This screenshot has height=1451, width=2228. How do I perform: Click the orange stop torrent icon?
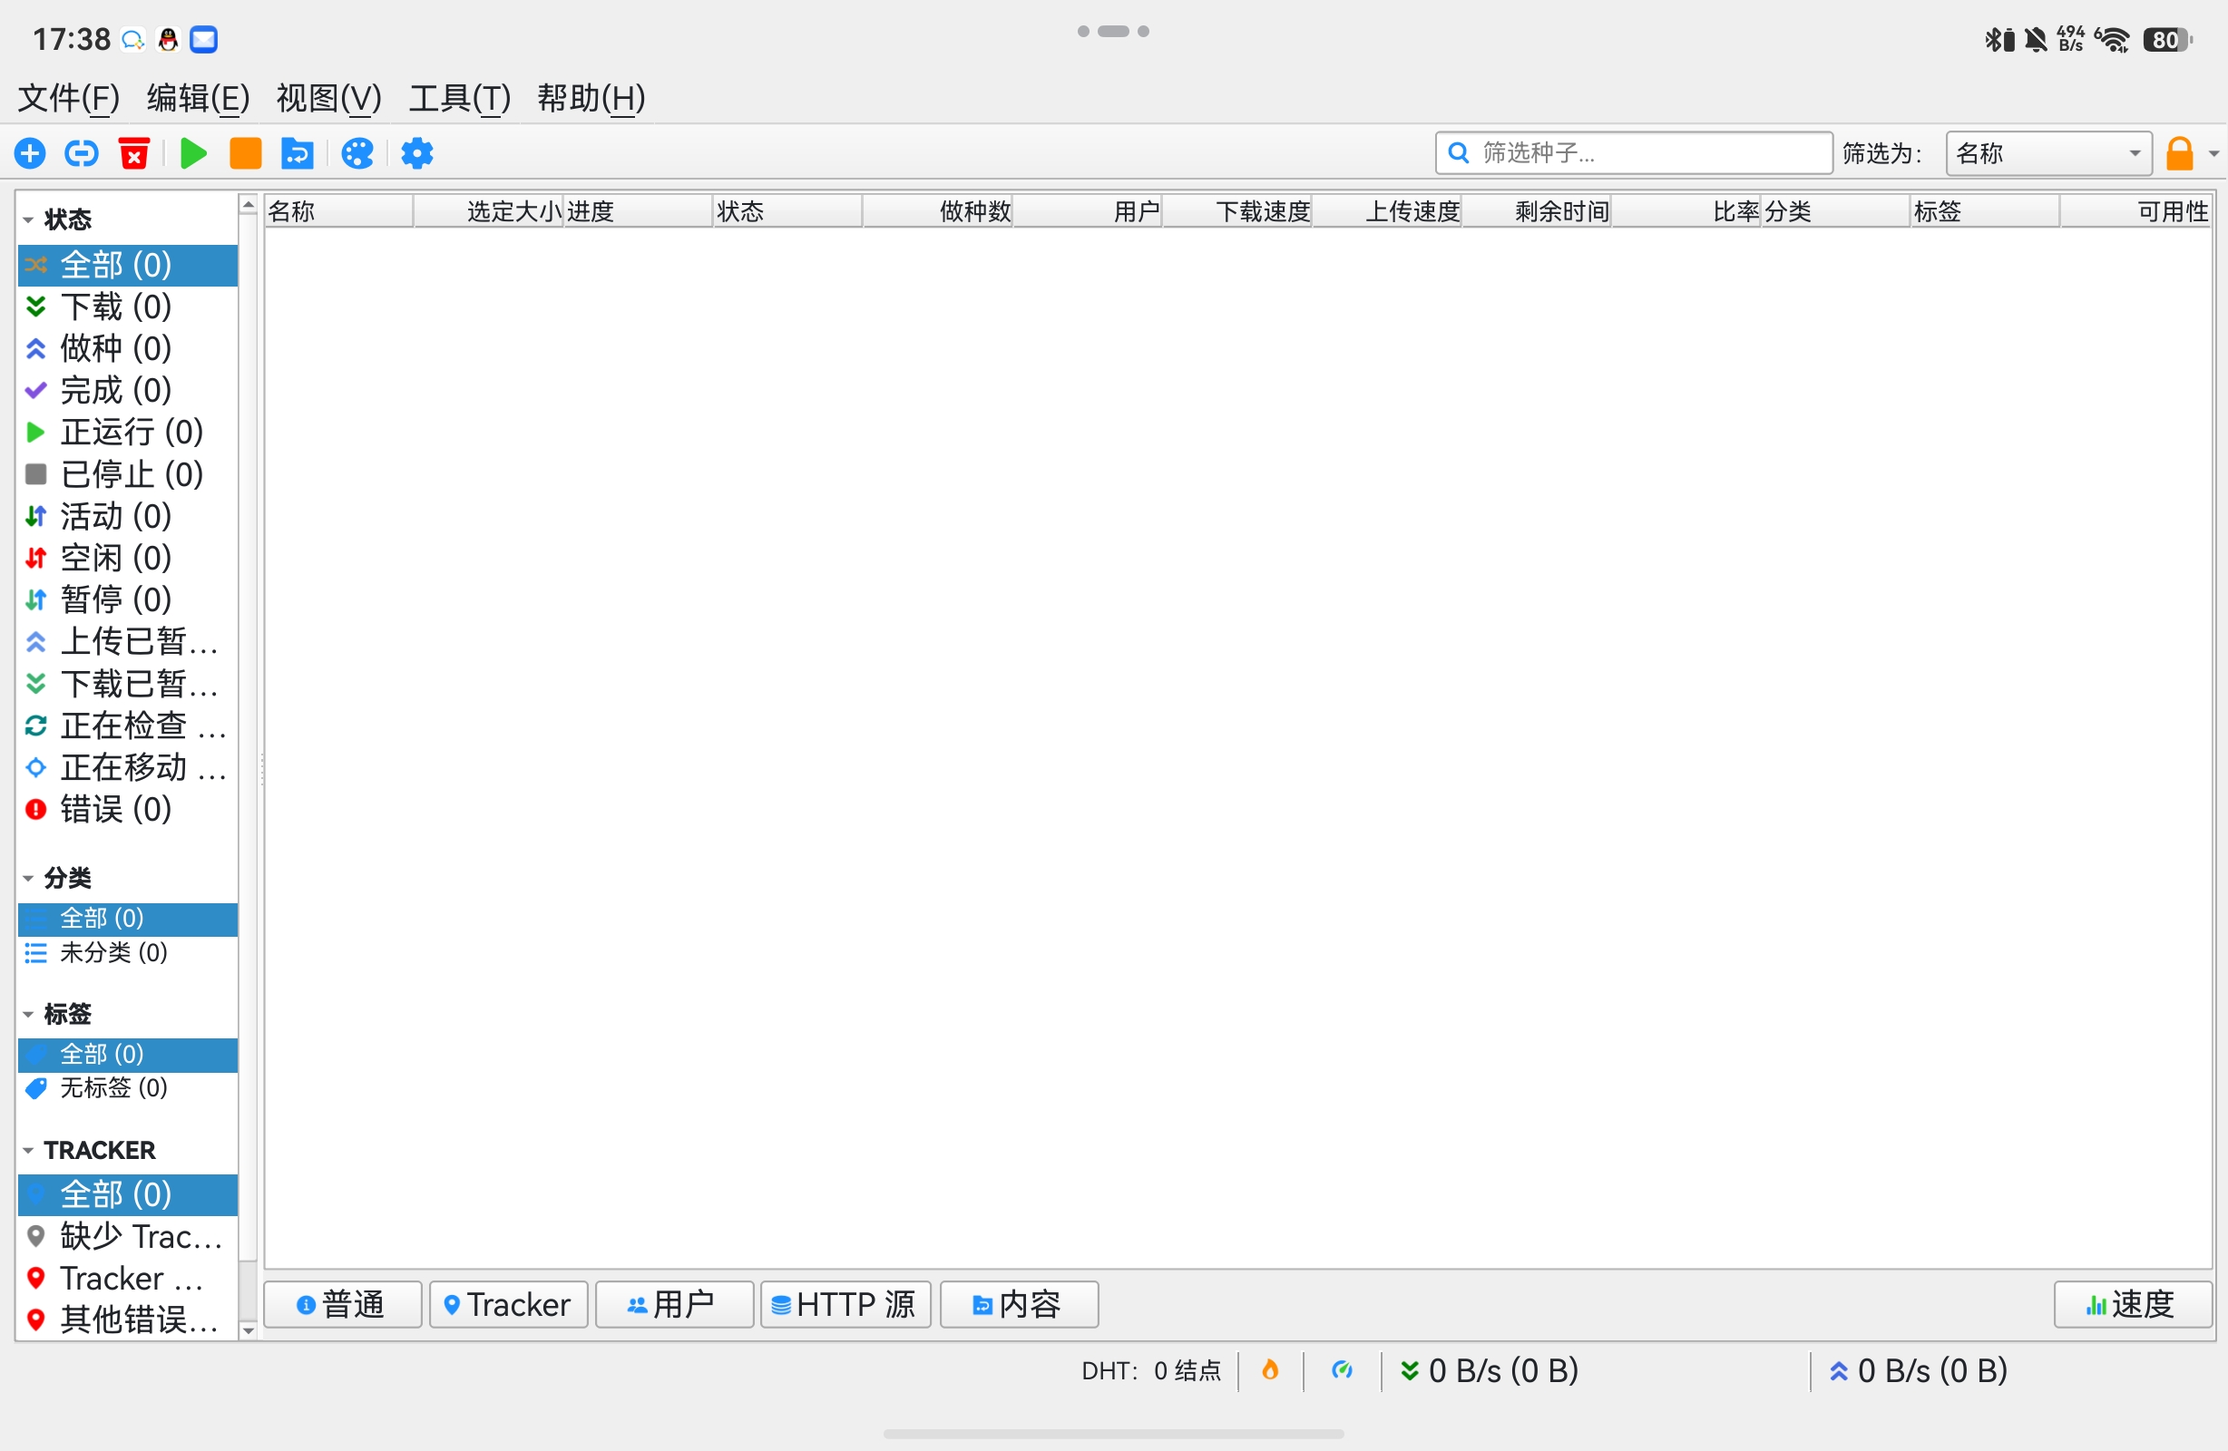pos(245,152)
